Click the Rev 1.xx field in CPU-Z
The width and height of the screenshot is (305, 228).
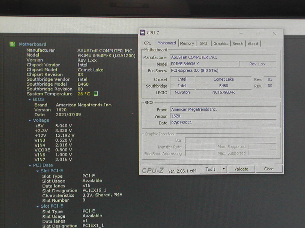click(x=257, y=64)
